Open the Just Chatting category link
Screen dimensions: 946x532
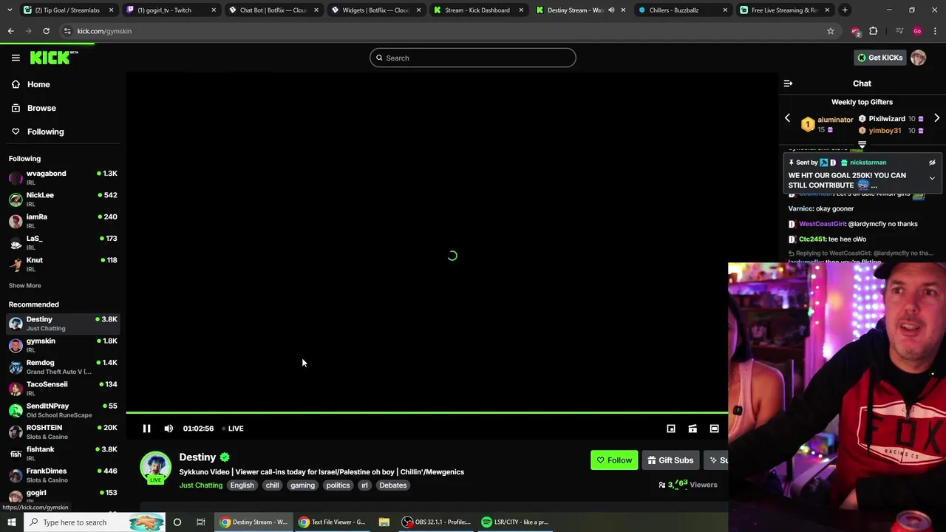[200, 485]
